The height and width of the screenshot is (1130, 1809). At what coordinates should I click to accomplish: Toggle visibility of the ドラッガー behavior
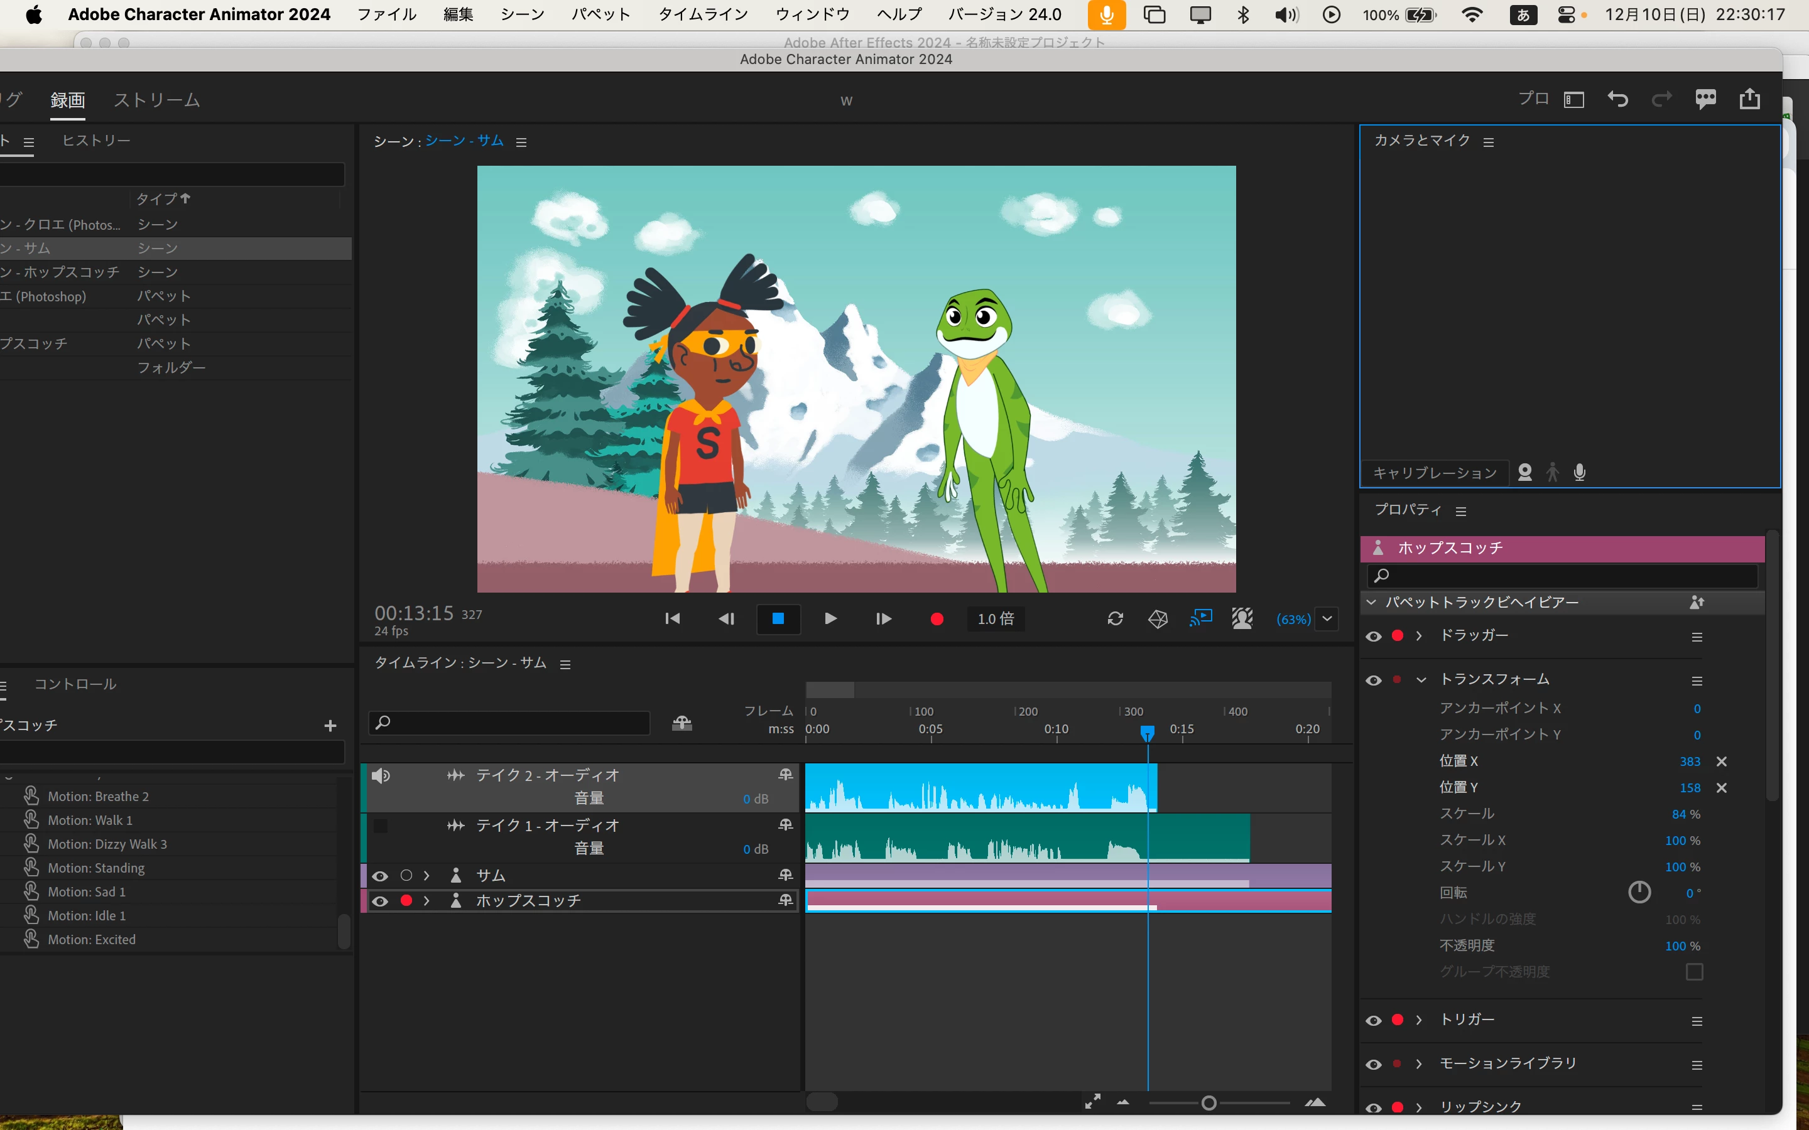[x=1373, y=636]
